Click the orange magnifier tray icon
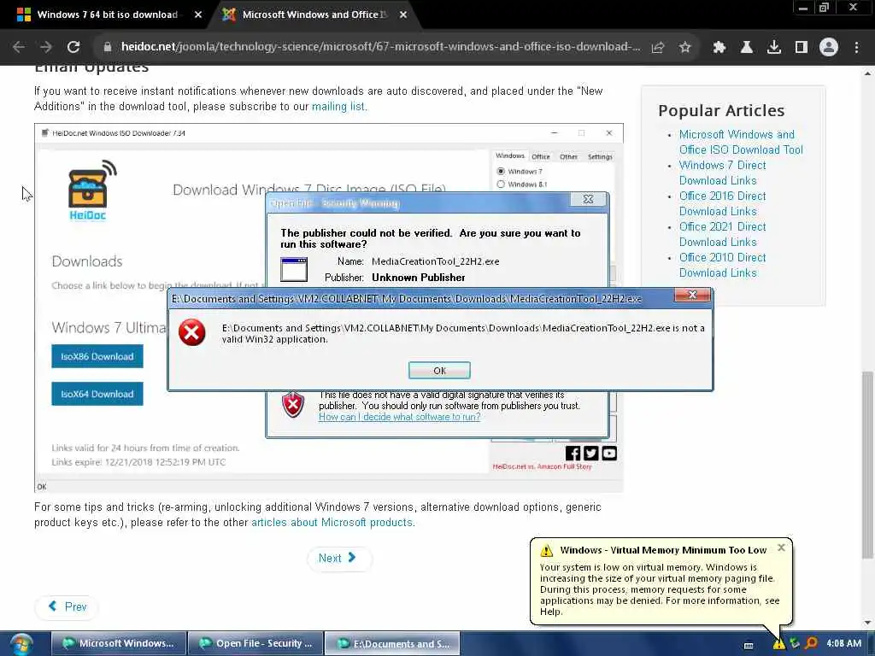The image size is (875, 656). [811, 644]
